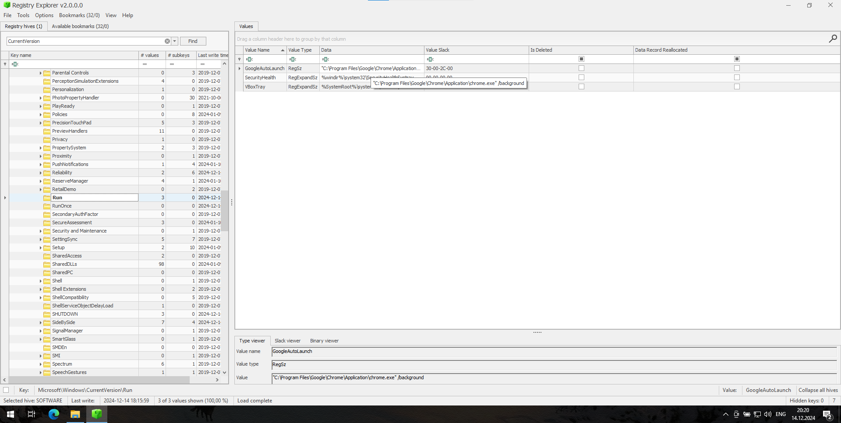This screenshot has width=841, height=423.
Task: Toggle Data Record Reallocated for VBoxTray
Action: click(x=737, y=87)
